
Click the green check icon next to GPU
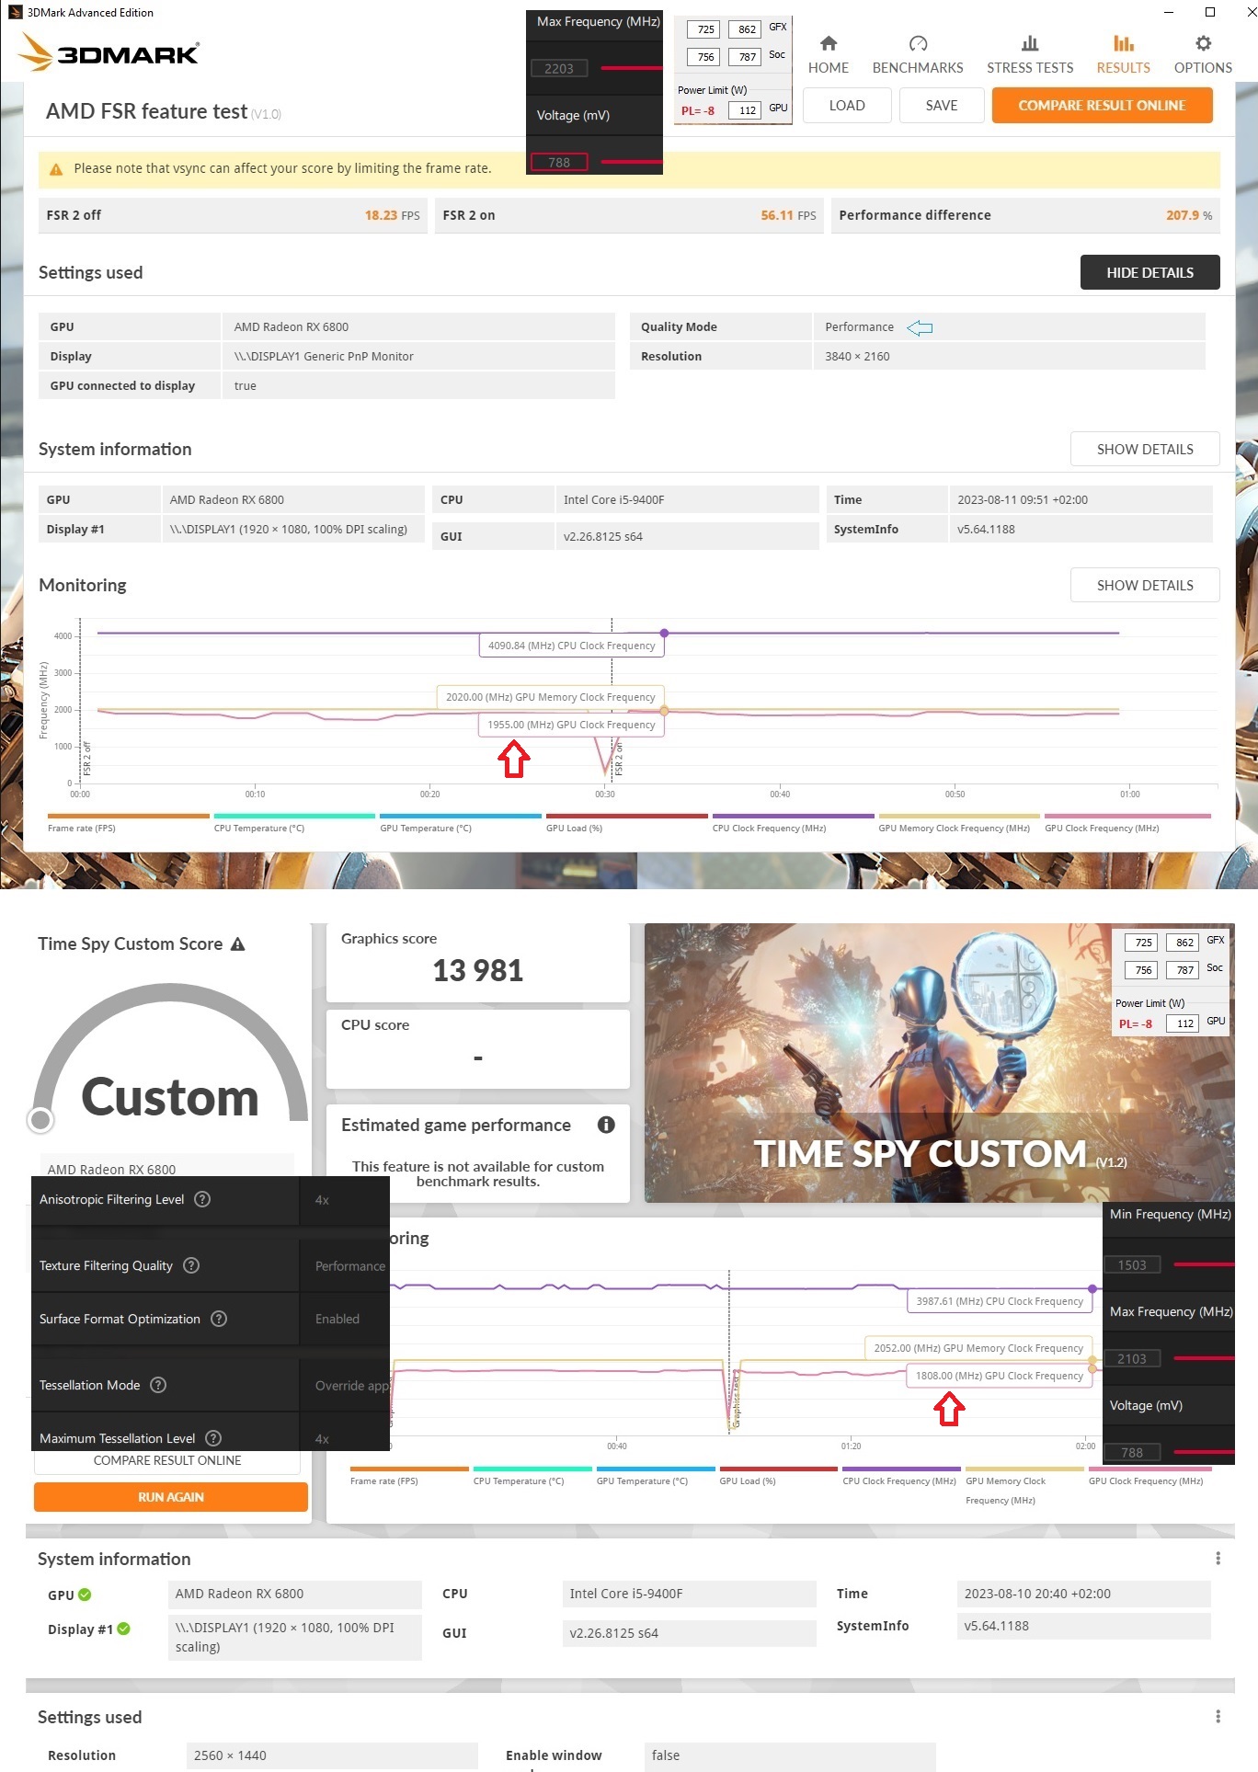point(85,1595)
